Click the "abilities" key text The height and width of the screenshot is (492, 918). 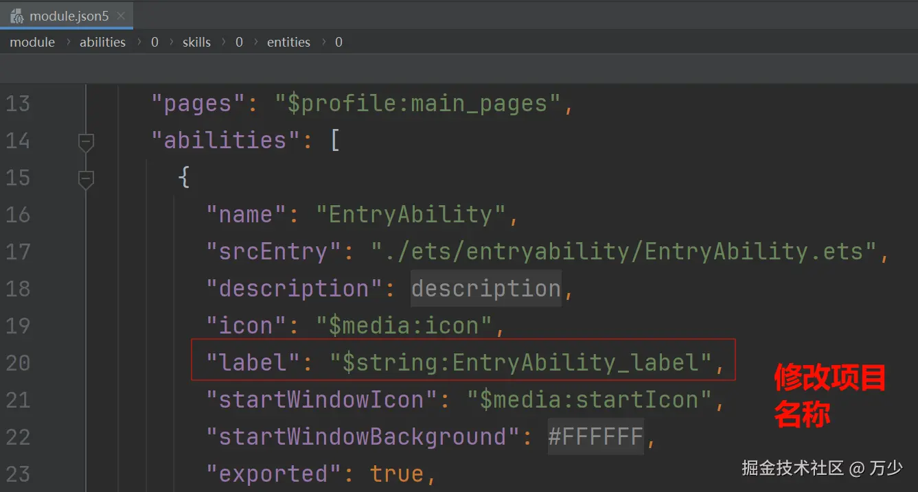pos(226,141)
